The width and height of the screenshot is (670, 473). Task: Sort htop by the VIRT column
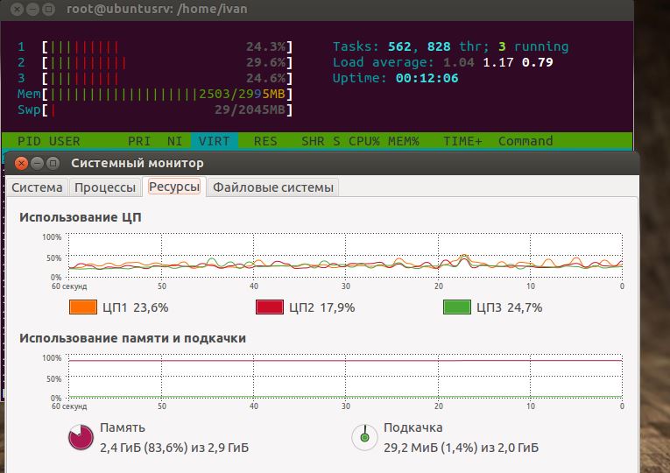point(215,141)
